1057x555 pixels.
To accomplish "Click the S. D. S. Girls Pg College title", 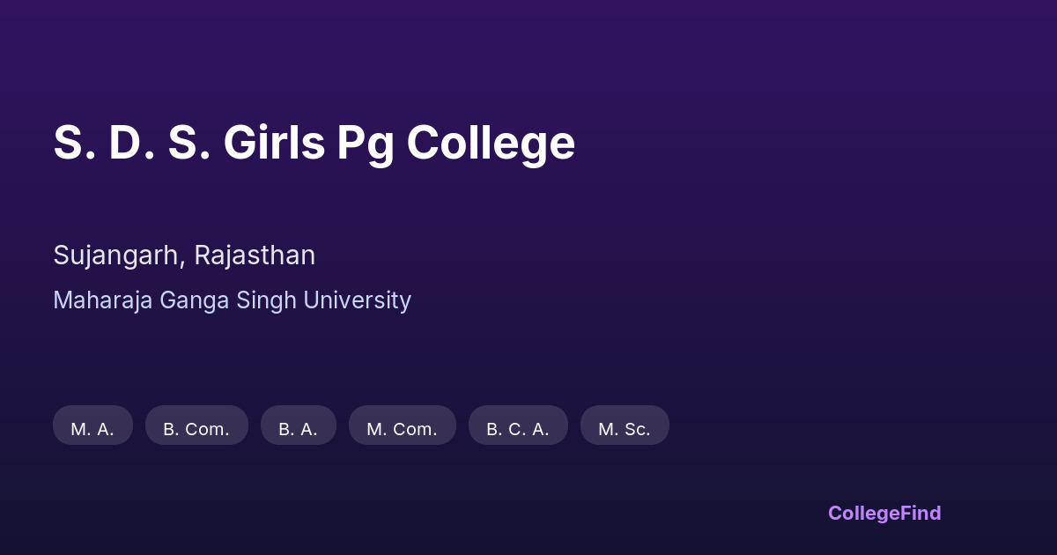I will (314, 143).
